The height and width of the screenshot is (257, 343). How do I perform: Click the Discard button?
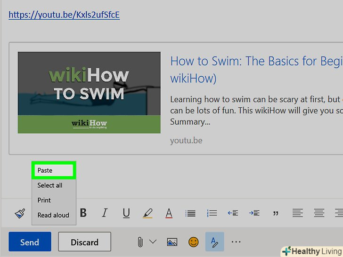pyautogui.click(x=84, y=242)
